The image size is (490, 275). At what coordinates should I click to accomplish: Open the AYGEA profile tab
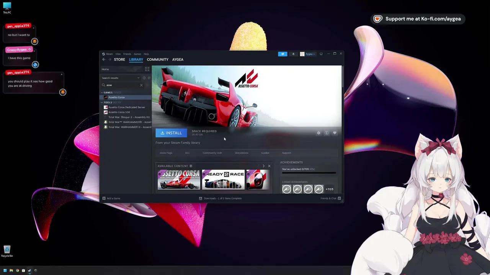pyautogui.click(x=178, y=60)
